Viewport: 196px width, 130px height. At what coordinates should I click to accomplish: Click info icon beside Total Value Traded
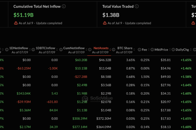click(x=137, y=6)
